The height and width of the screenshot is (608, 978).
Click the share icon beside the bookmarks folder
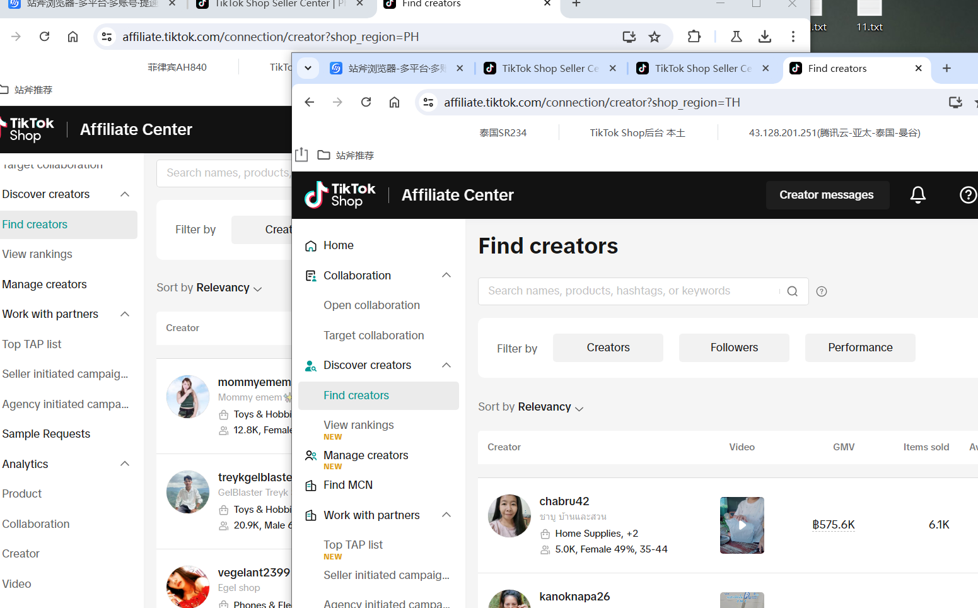pos(301,155)
